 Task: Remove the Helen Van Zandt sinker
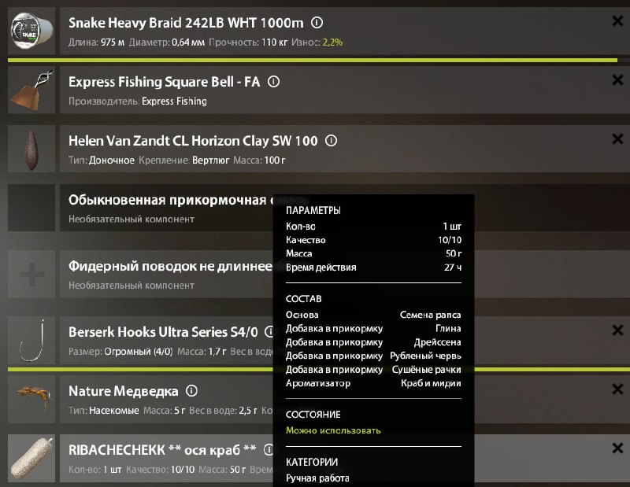617,138
